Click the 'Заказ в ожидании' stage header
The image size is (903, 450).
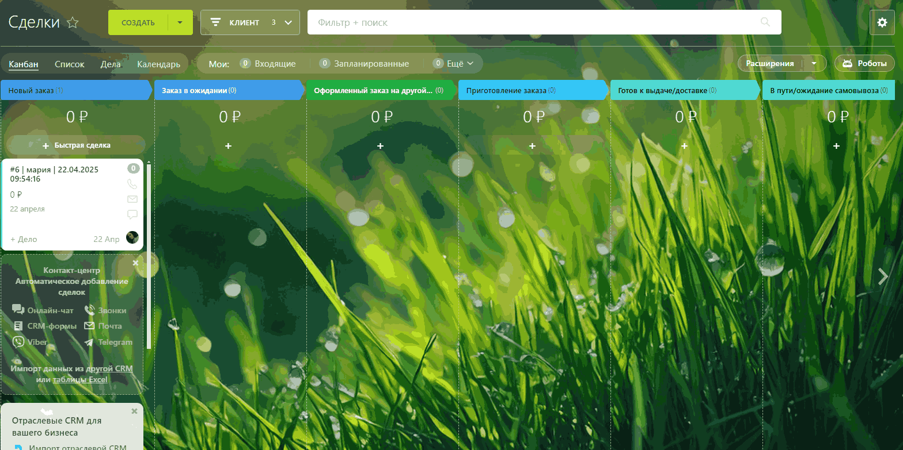click(x=229, y=90)
